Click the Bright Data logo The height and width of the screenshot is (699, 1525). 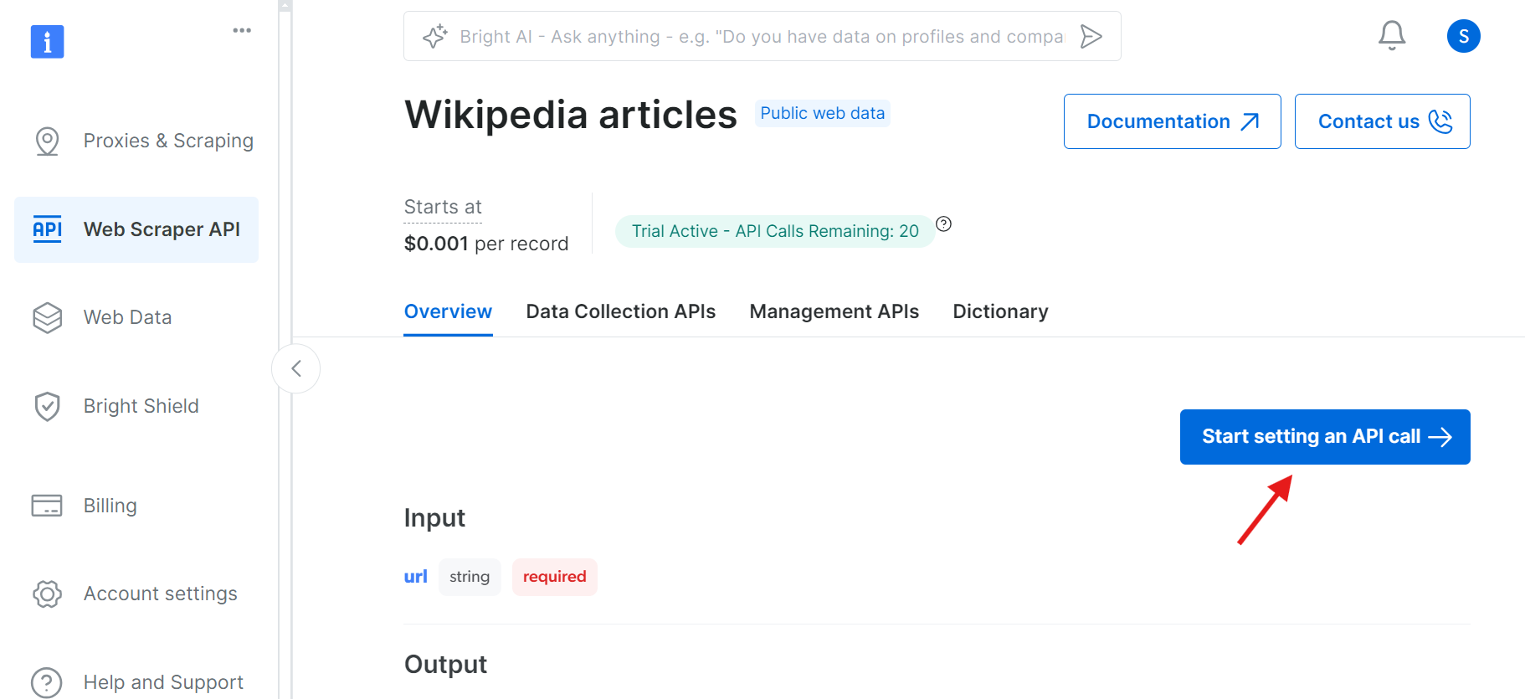47,42
